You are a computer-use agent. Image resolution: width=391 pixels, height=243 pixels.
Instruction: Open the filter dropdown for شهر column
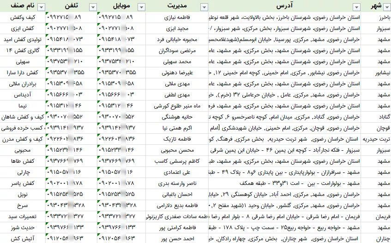click(x=387, y=7)
